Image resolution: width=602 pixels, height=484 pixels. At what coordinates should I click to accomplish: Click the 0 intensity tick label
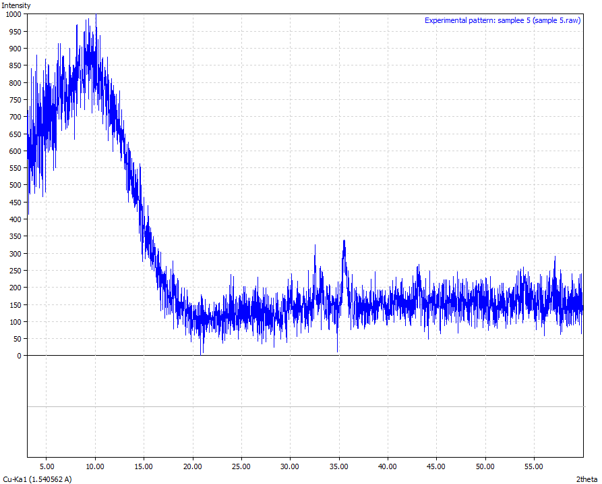point(20,356)
